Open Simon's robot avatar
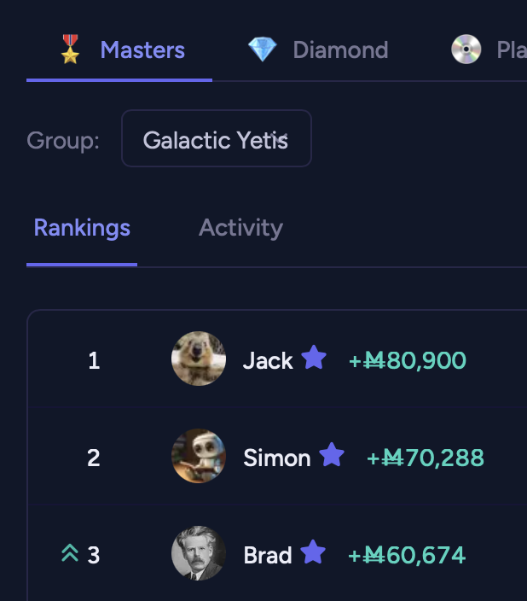Viewport: 527px width, 601px height. [x=199, y=456]
